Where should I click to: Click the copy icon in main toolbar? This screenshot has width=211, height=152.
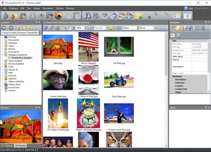point(68,16)
